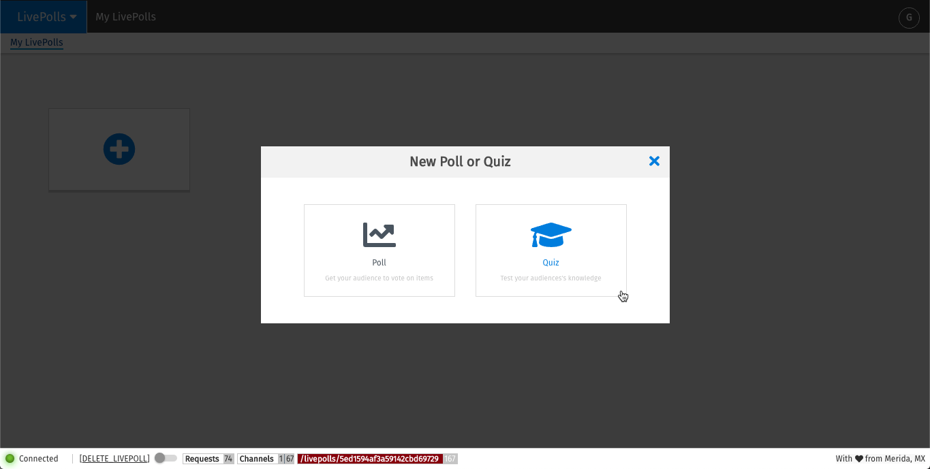
Task: Click the Connected status text
Action: tap(39, 459)
